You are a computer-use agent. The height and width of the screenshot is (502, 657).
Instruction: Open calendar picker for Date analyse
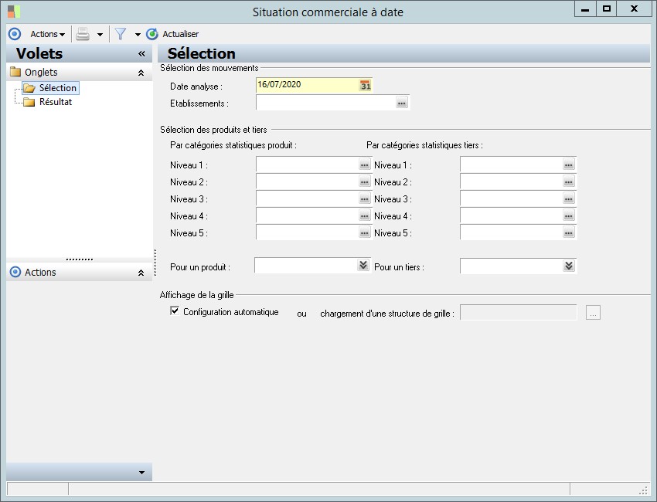365,86
